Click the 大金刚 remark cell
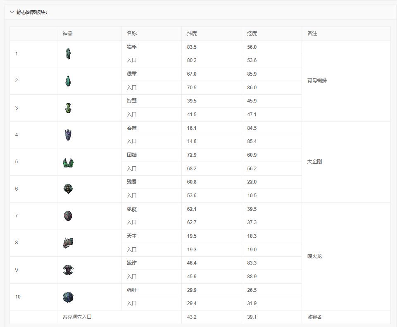Viewport: 397px width, 327px height. pos(346,162)
